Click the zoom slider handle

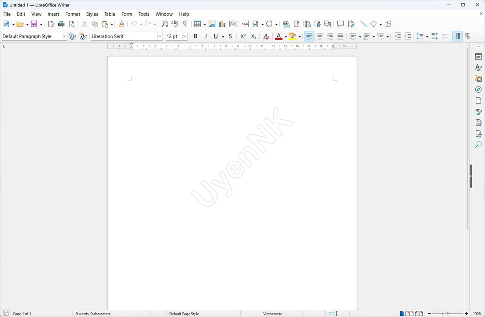point(447,314)
